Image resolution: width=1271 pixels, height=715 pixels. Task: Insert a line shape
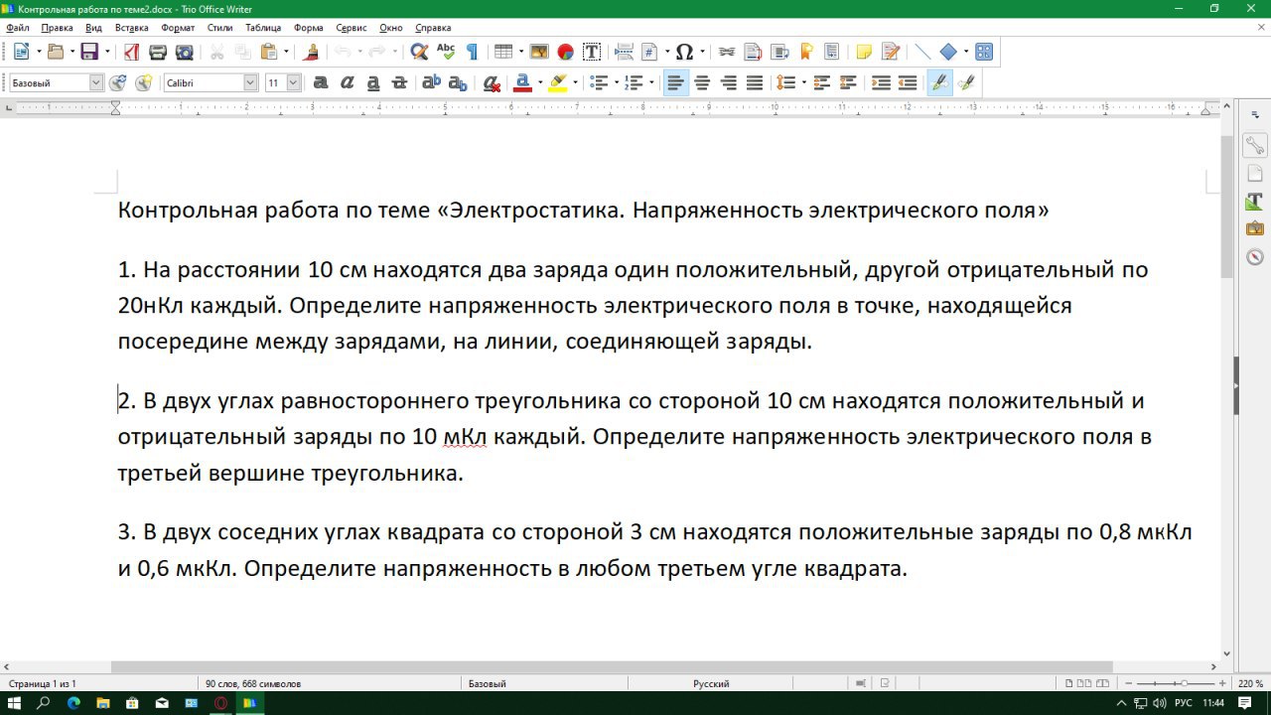click(x=921, y=52)
